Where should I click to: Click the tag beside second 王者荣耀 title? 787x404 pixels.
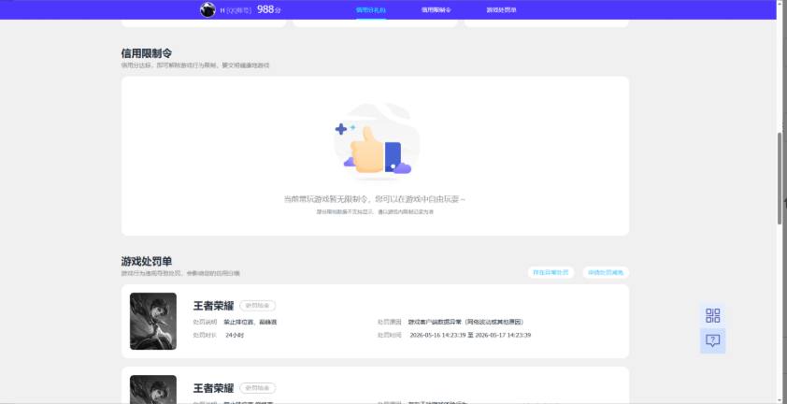pyautogui.click(x=257, y=388)
